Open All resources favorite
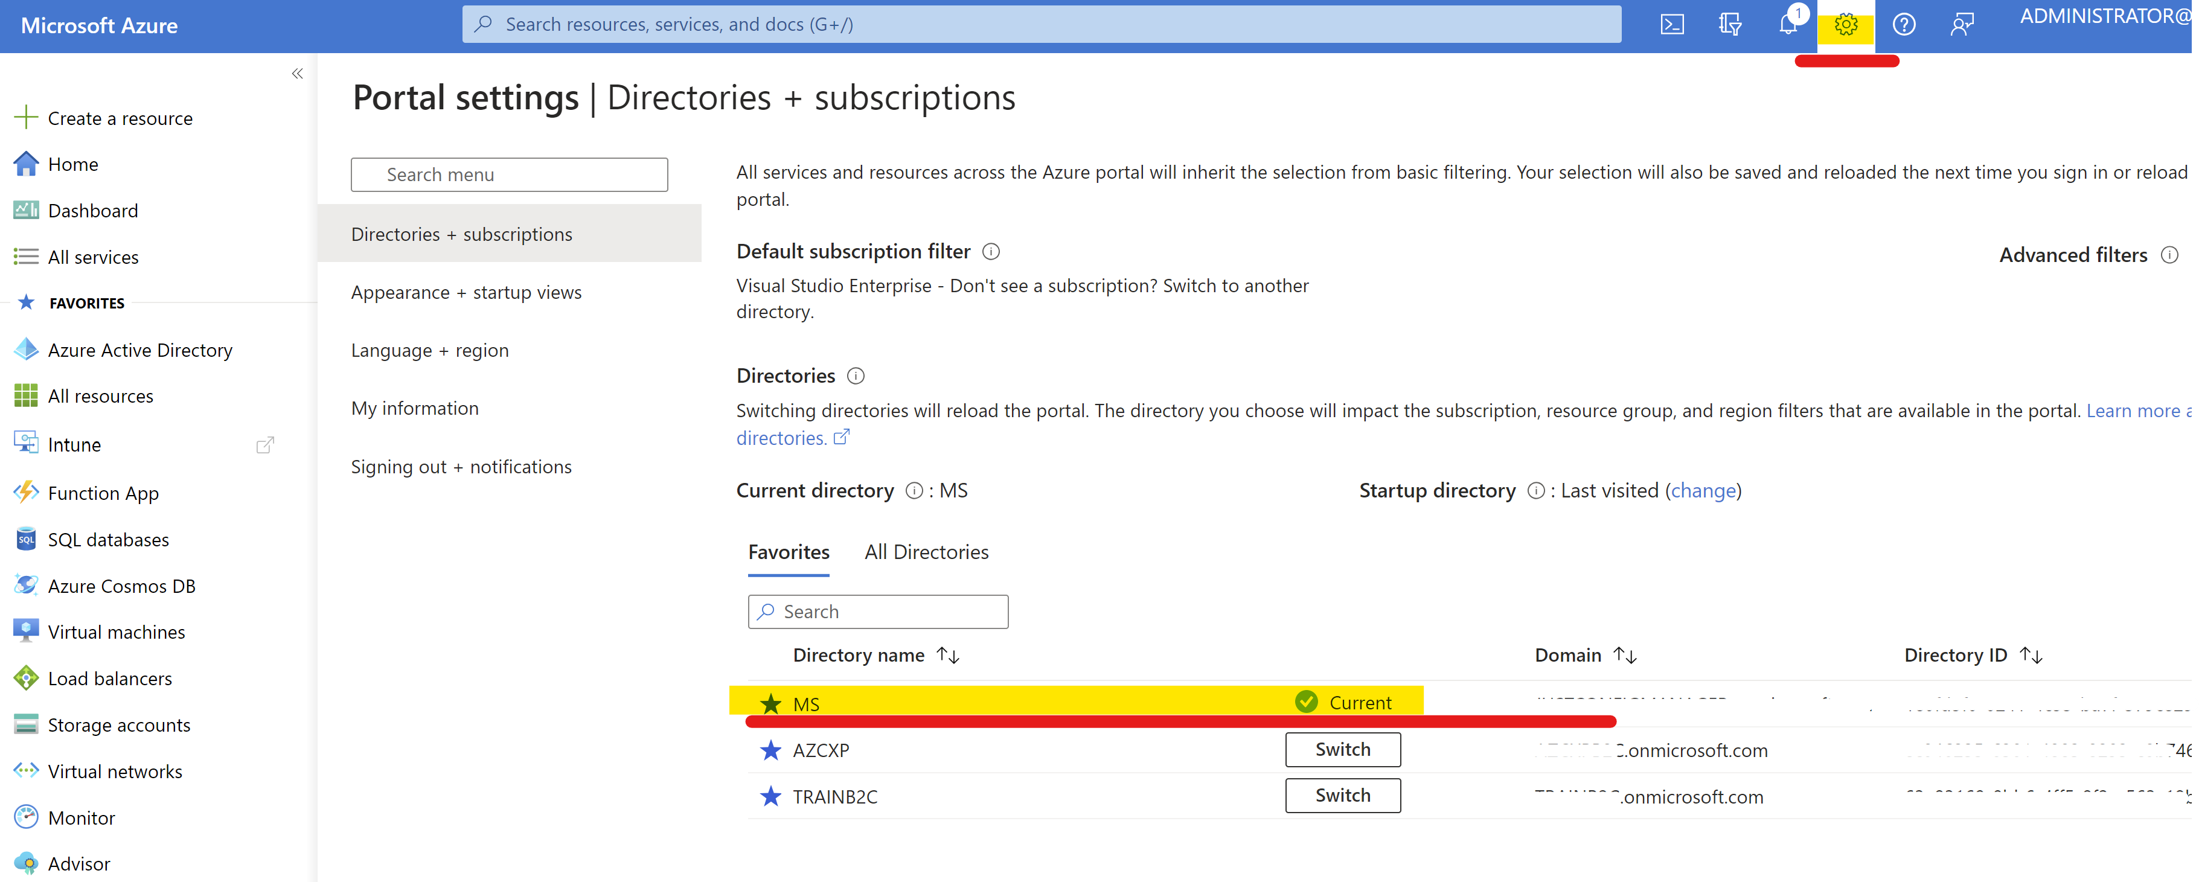Viewport: 2199px width, 882px height. pos(101,396)
